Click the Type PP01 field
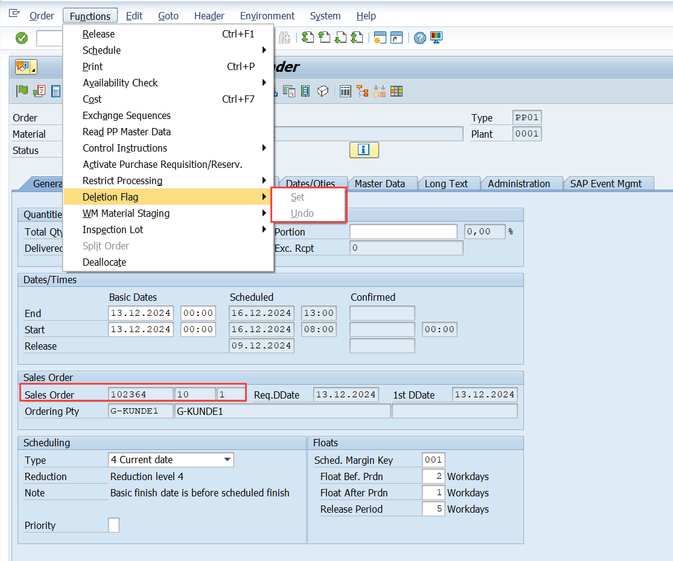Image resolution: width=673 pixels, height=561 pixels. 527,117
